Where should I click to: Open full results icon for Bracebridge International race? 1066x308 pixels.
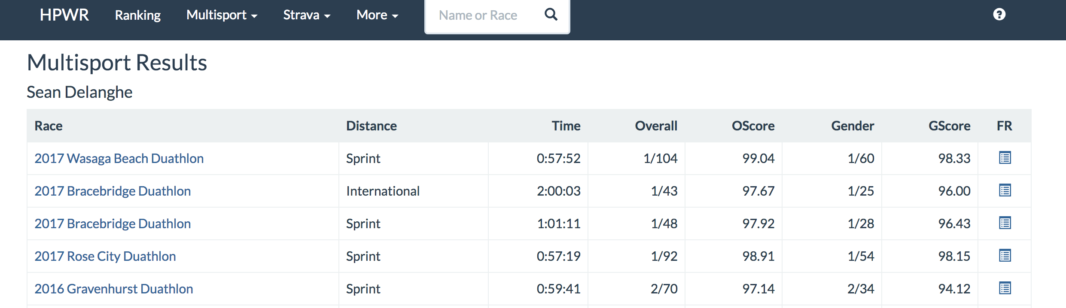[1005, 190]
